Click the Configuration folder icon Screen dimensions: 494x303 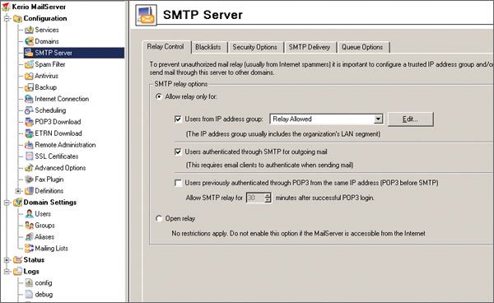(x=17, y=19)
